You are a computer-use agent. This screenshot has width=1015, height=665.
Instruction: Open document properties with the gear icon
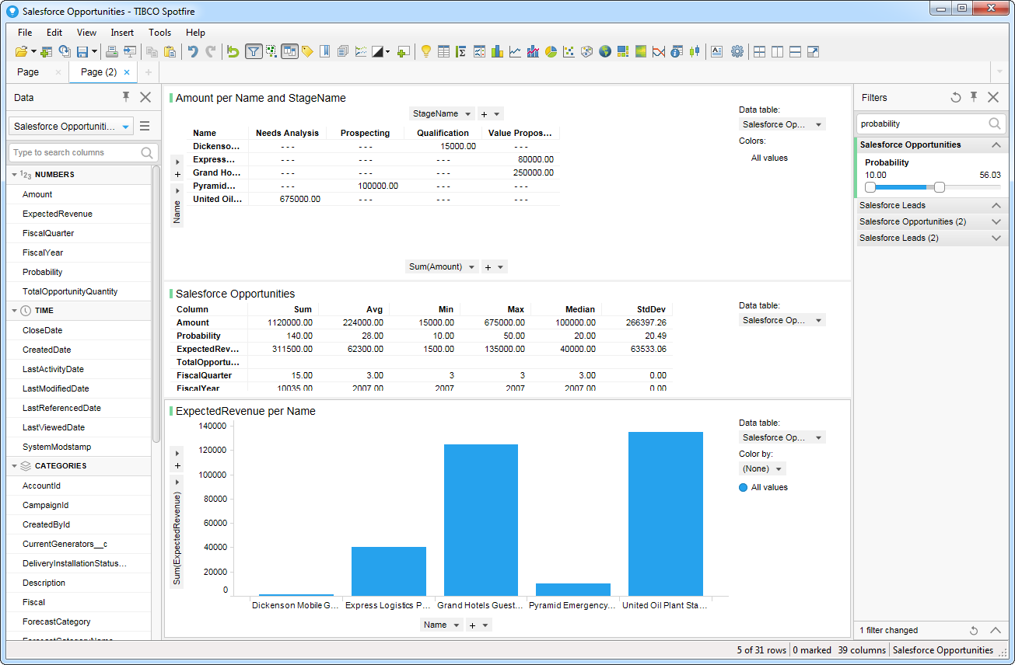[737, 51]
